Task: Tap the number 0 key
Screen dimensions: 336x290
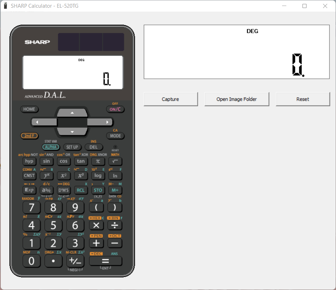Action: 31,261
